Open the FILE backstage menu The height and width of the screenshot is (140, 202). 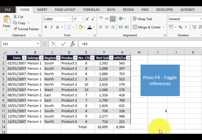[8, 10]
